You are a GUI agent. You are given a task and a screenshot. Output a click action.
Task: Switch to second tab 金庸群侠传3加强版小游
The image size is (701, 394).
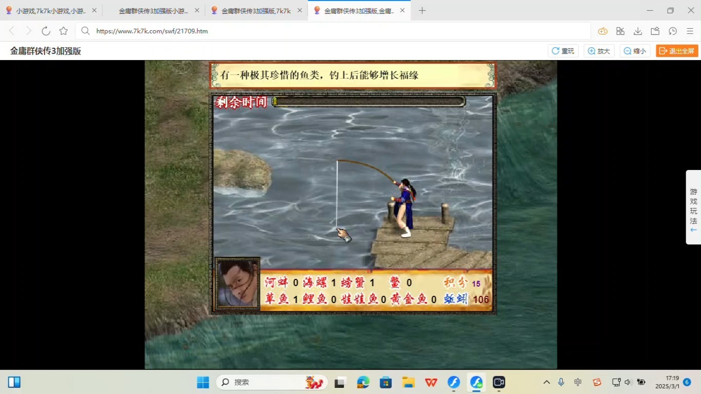pos(154,10)
